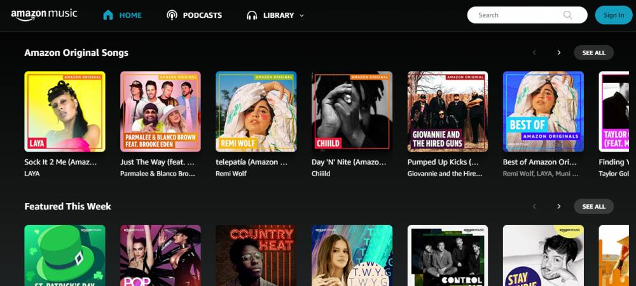Click the Podcasts microphone icon
This screenshot has height=286, width=636.
172,15
